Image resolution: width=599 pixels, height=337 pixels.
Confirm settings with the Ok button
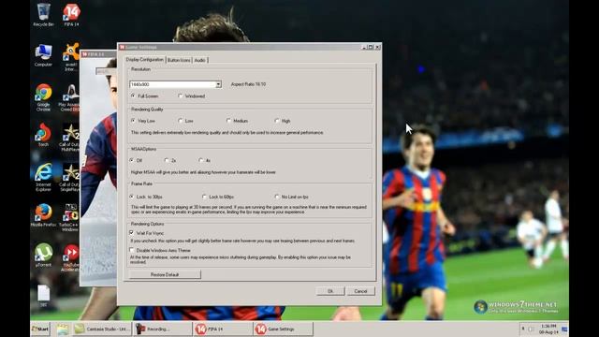coord(330,291)
